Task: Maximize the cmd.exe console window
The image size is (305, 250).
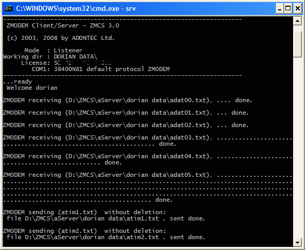Action: pyautogui.click(x=288, y=9)
